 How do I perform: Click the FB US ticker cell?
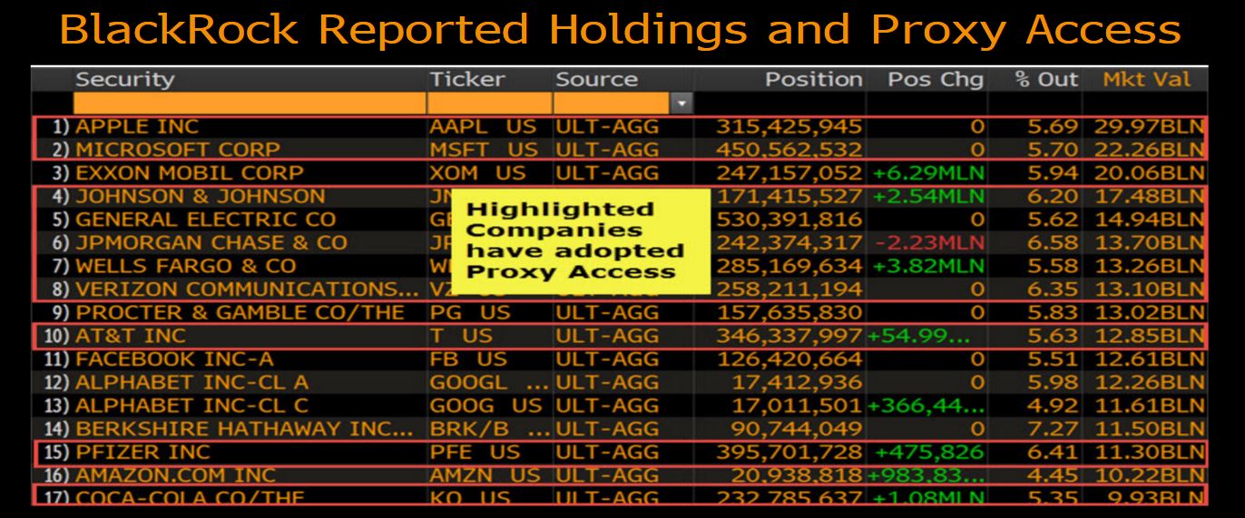point(468,359)
